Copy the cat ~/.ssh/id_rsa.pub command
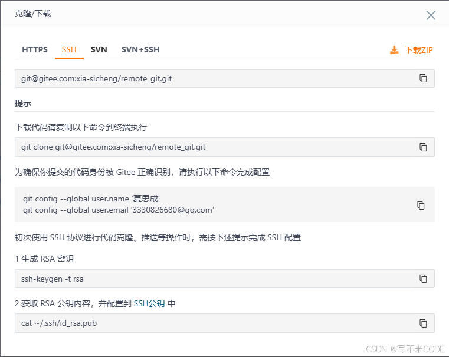449x357 pixels. [x=423, y=323]
